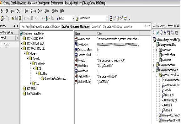
Task: Switch to File System (ChangeCaseAddInSetup) tab
Action: [46, 26]
